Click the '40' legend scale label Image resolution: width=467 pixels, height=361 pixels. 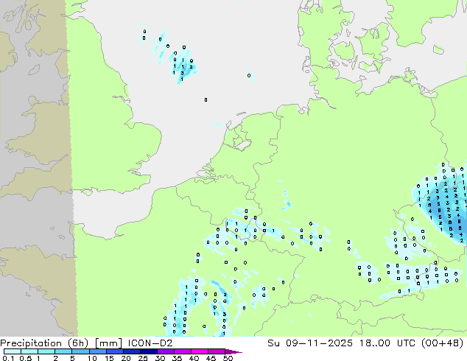(194, 358)
